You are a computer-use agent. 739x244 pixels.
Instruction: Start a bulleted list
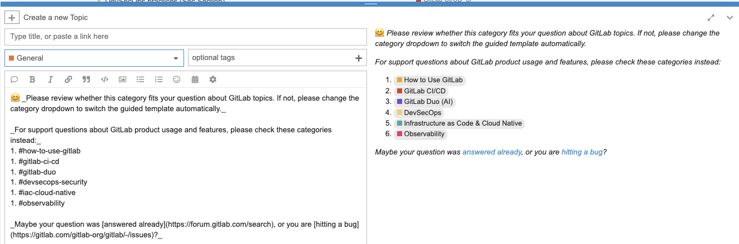(x=141, y=79)
